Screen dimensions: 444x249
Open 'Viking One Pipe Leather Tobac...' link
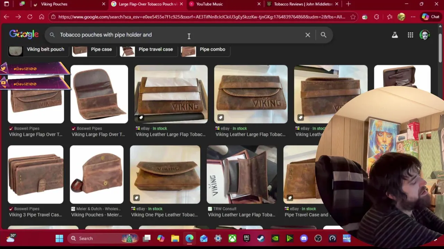[x=164, y=215]
